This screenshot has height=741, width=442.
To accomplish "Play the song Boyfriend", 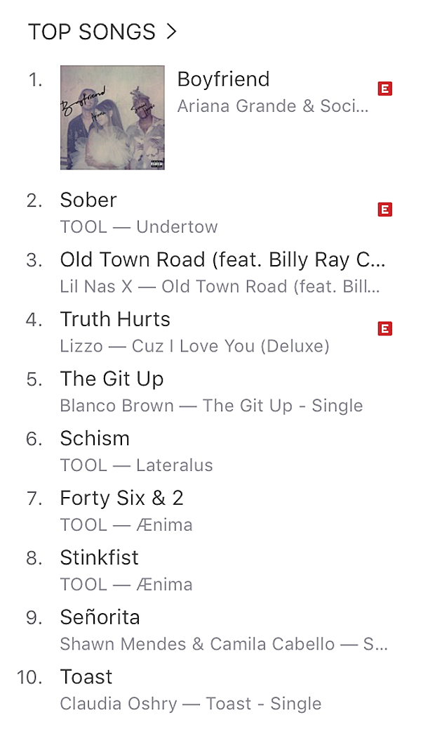I will [x=223, y=79].
